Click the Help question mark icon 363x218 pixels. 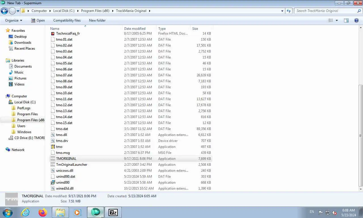click(356, 20)
